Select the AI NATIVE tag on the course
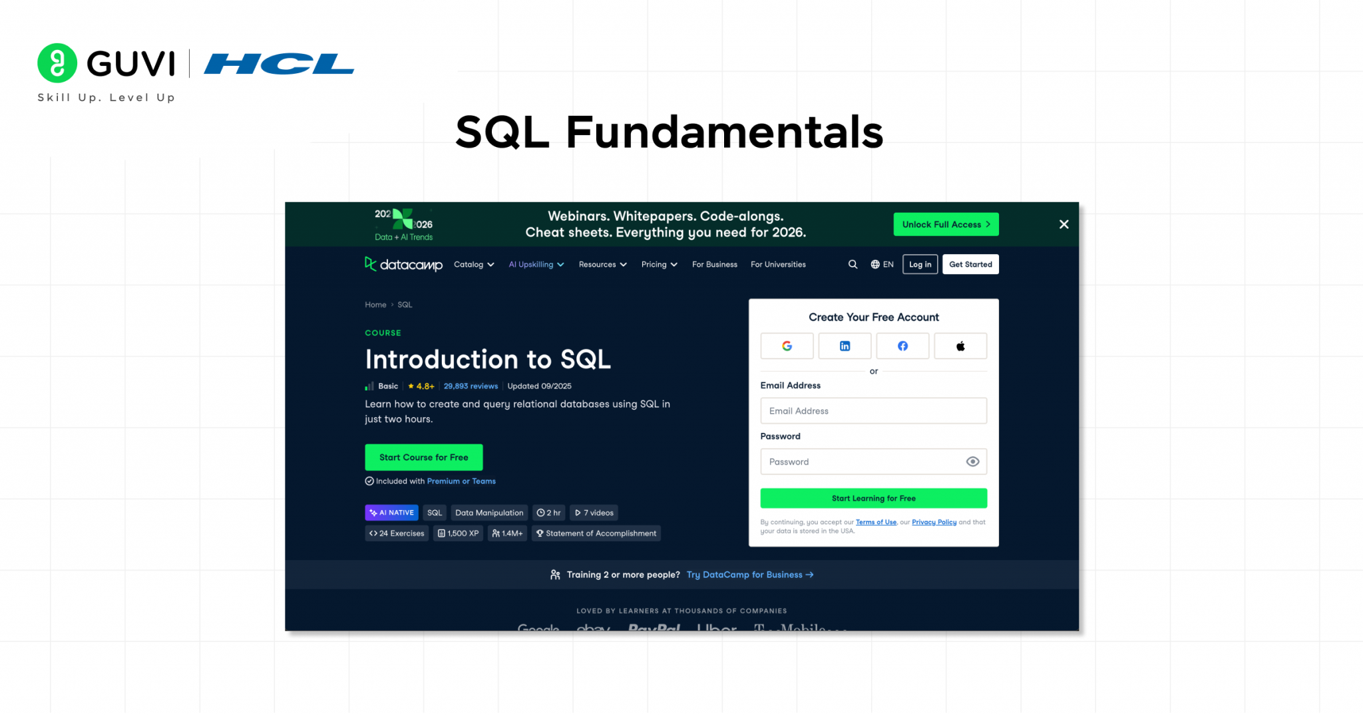Viewport: 1363px width, 715px height. 391,512
